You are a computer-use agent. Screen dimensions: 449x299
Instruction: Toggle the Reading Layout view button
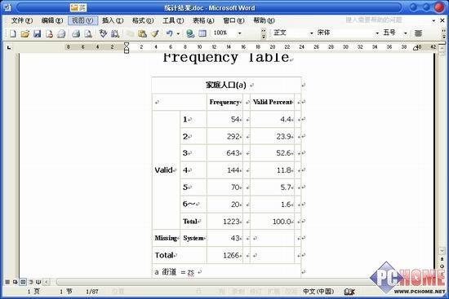[x=38, y=282]
